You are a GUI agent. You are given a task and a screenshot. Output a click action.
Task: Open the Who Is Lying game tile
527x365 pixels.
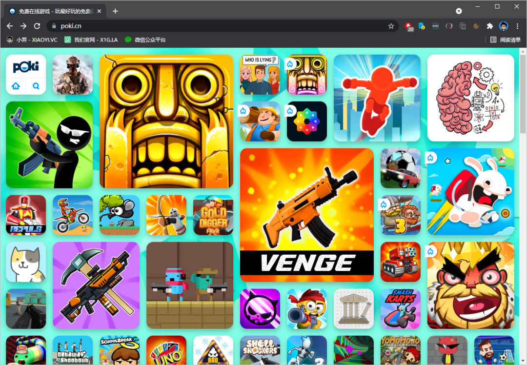tap(260, 75)
